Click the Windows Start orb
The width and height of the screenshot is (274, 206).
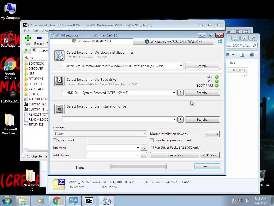(7, 201)
